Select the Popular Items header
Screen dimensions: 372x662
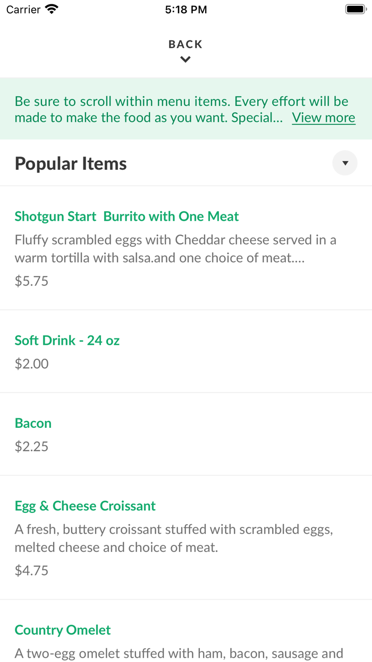click(70, 163)
